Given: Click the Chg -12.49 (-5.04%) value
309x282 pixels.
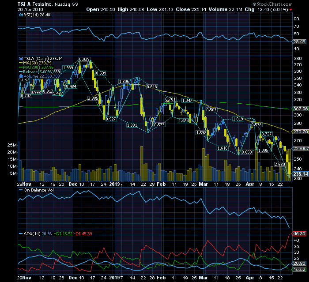Looking at the screenshot, I should pyautogui.click(x=267, y=9).
